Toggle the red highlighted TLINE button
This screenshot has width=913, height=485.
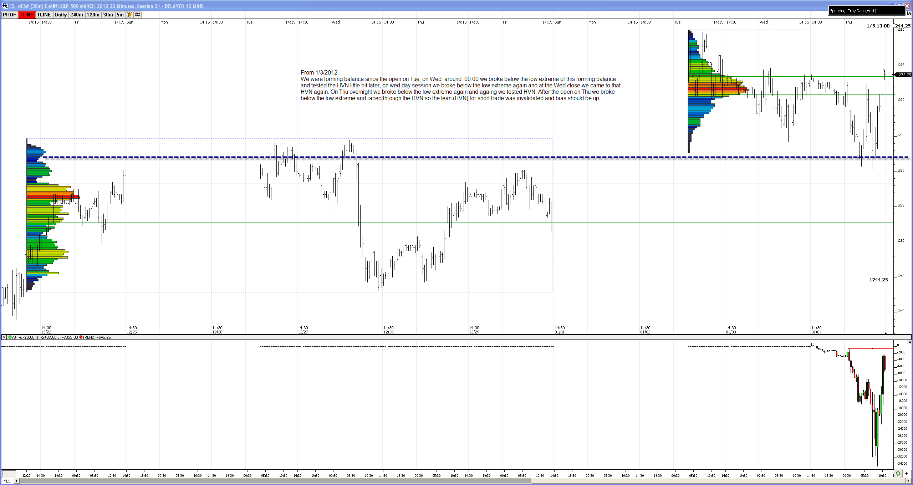point(26,15)
